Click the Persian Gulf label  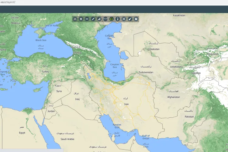tap(117, 126)
